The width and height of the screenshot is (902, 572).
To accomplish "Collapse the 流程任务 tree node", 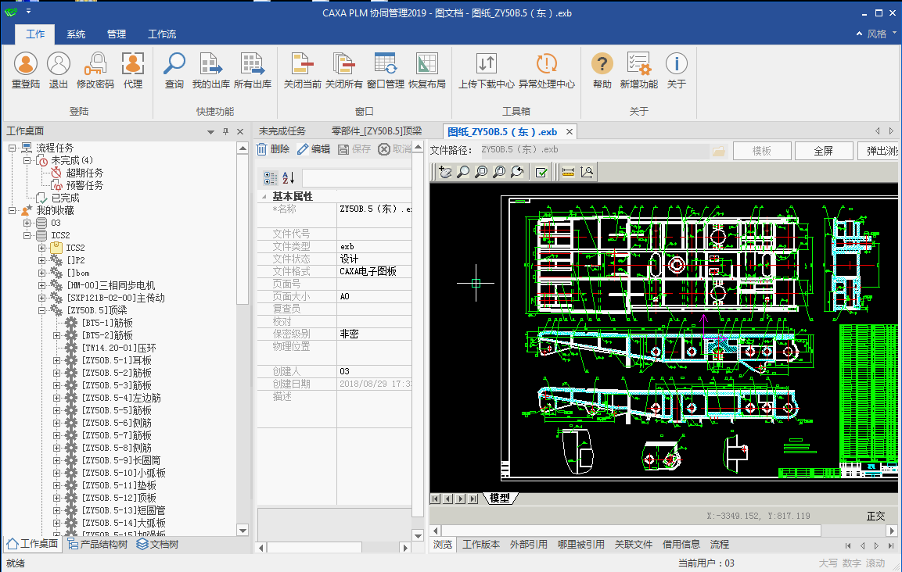I will (12, 148).
